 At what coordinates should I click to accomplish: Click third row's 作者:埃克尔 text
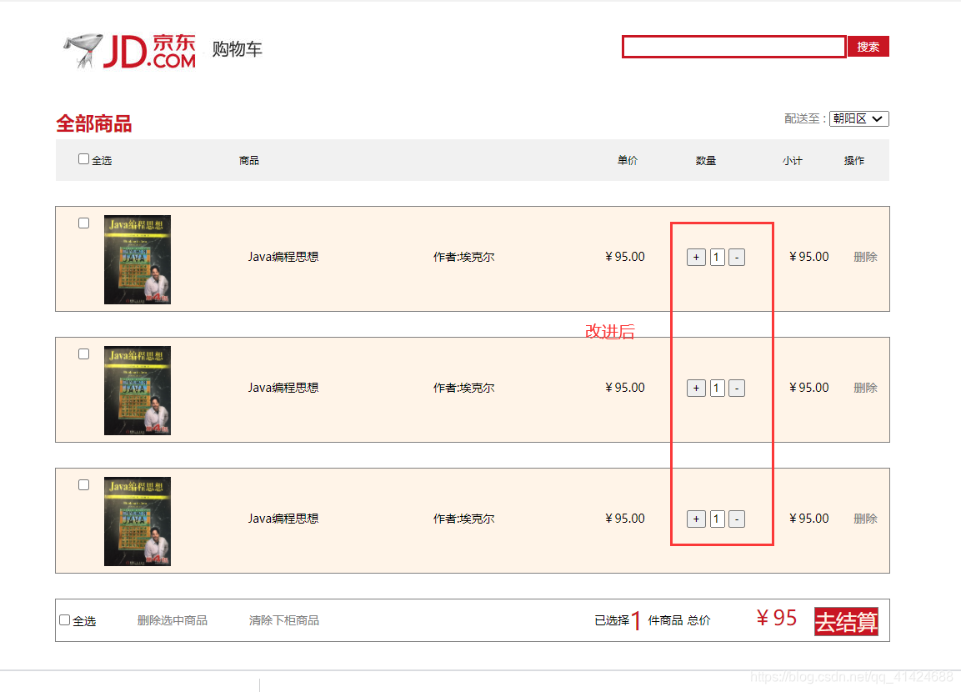point(464,519)
